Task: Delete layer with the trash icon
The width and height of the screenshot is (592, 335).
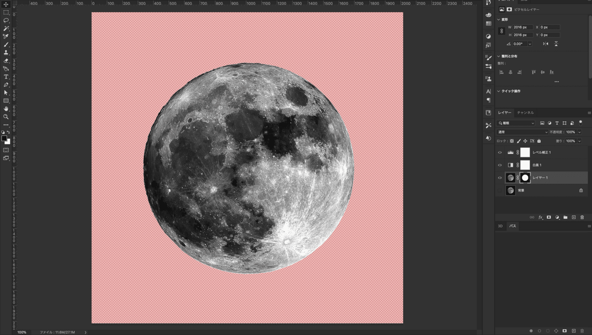Action: (x=582, y=217)
